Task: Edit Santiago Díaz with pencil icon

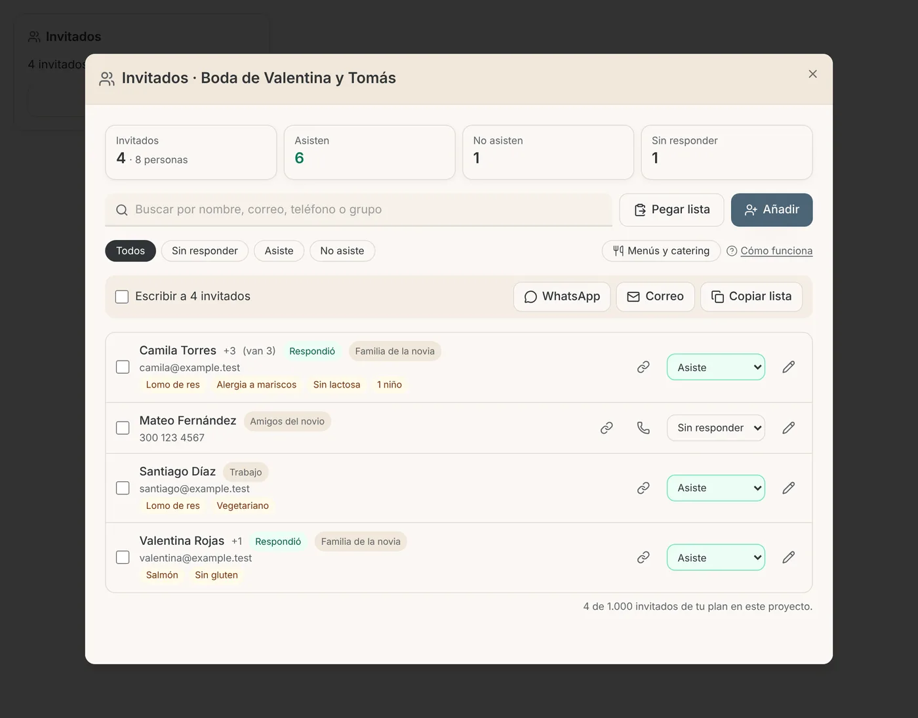Action: (x=789, y=488)
